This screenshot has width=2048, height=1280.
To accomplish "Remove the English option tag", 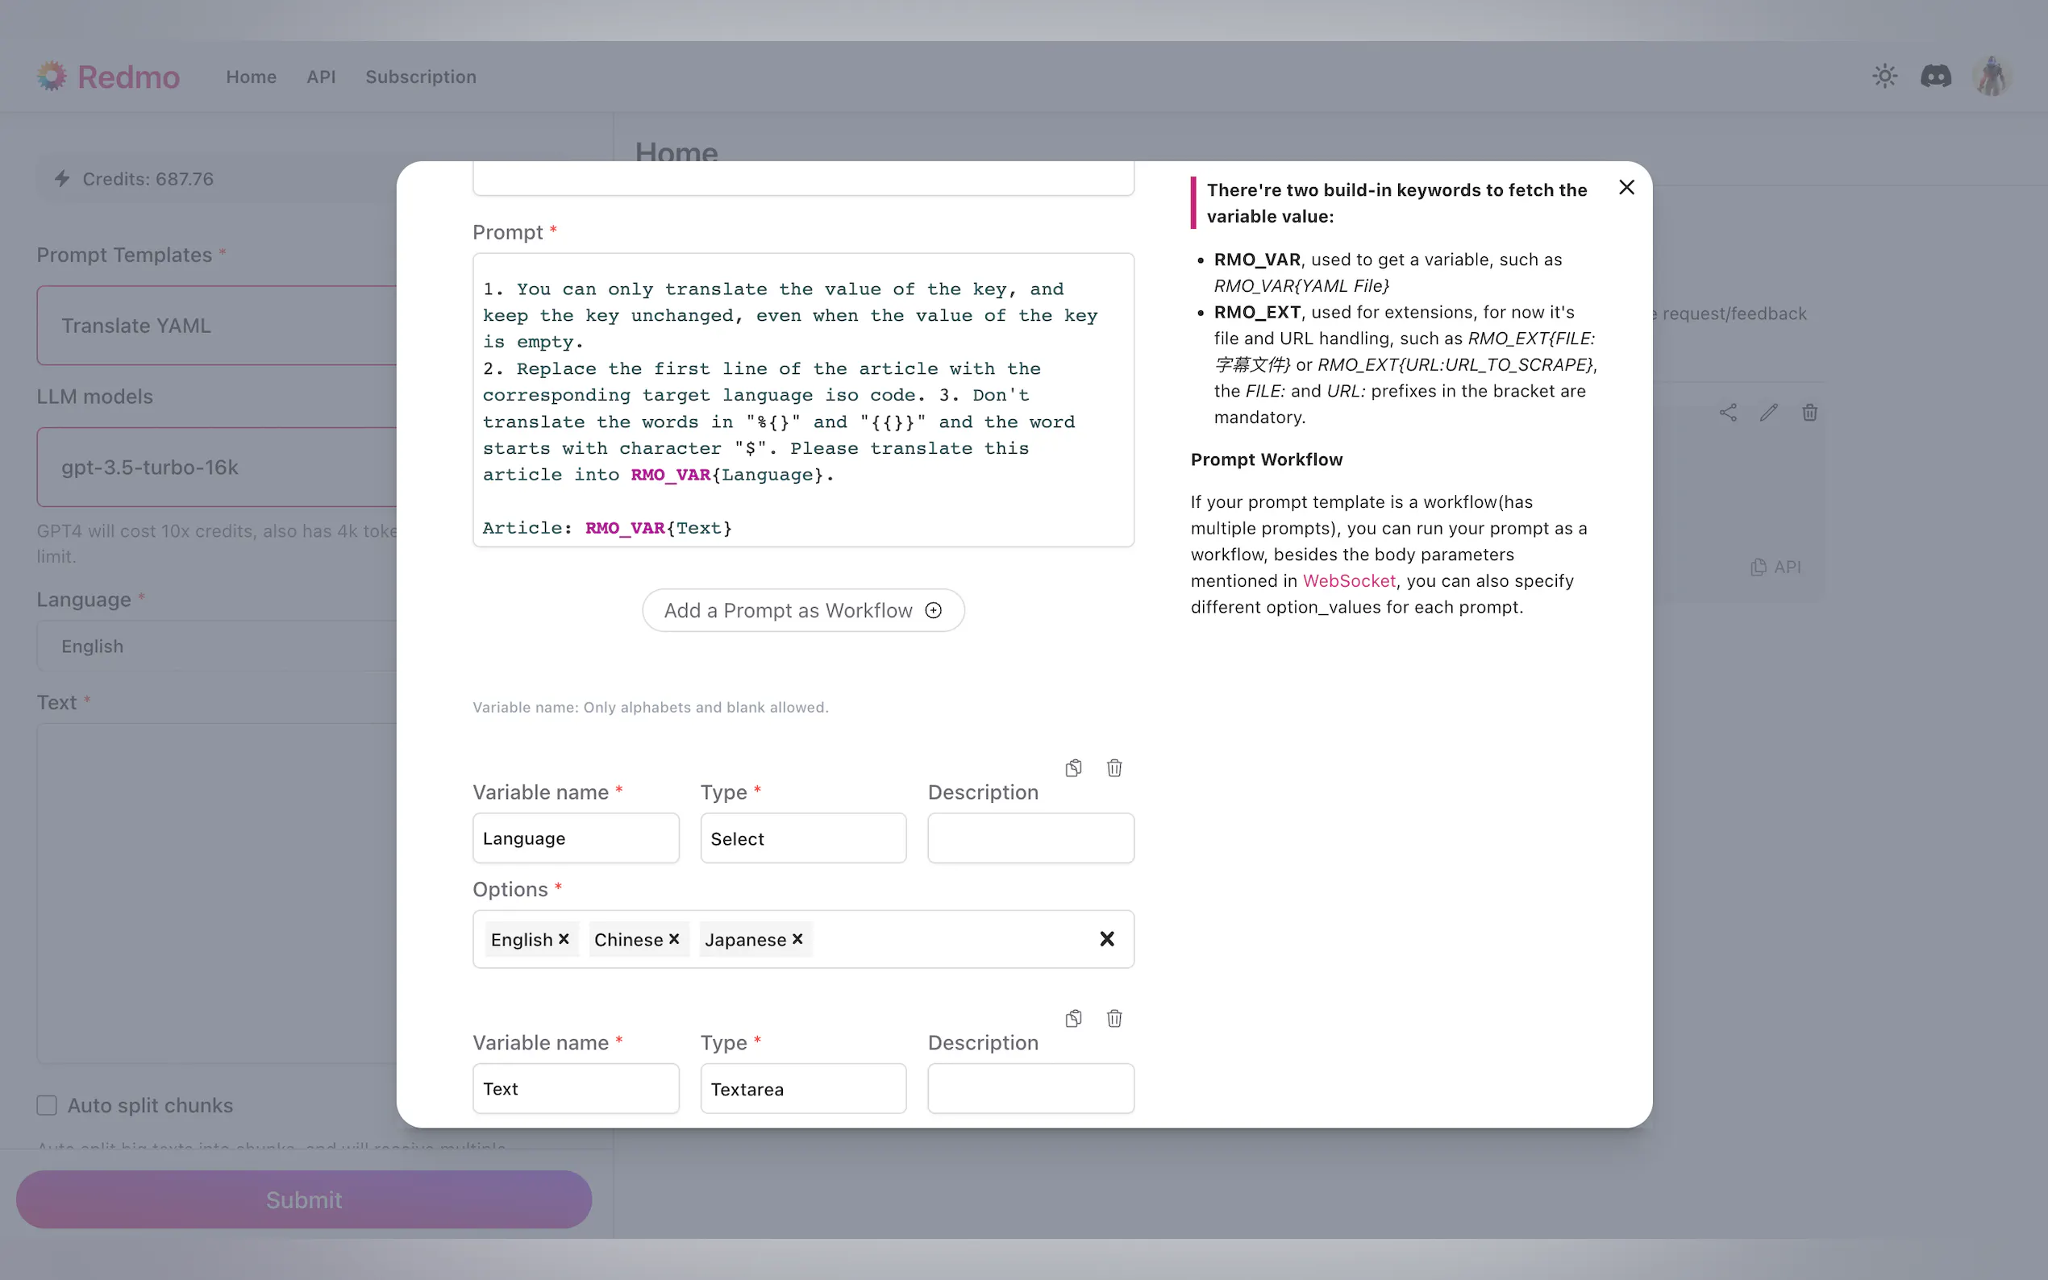I will point(564,939).
